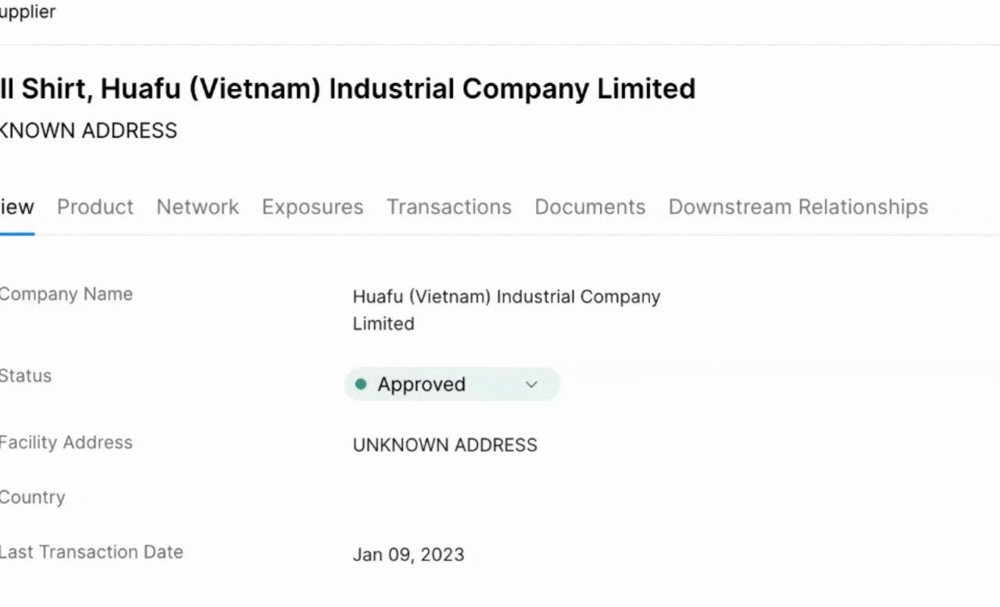Image resolution: width=1000 pixels, height=607 pixels.
Task: Select the Transactions tab
Action: tap(449, 207)
